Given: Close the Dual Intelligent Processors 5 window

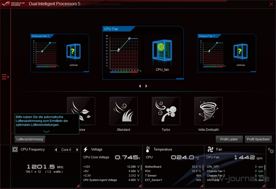Looking at the screenshot, I should [271, 4].
